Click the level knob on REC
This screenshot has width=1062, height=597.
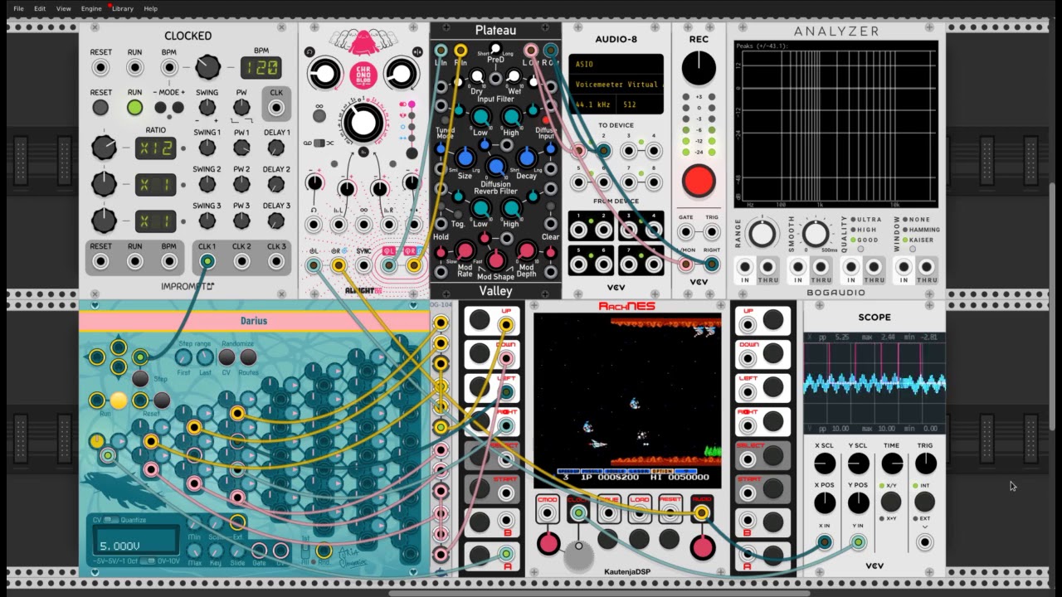[699, 68]
